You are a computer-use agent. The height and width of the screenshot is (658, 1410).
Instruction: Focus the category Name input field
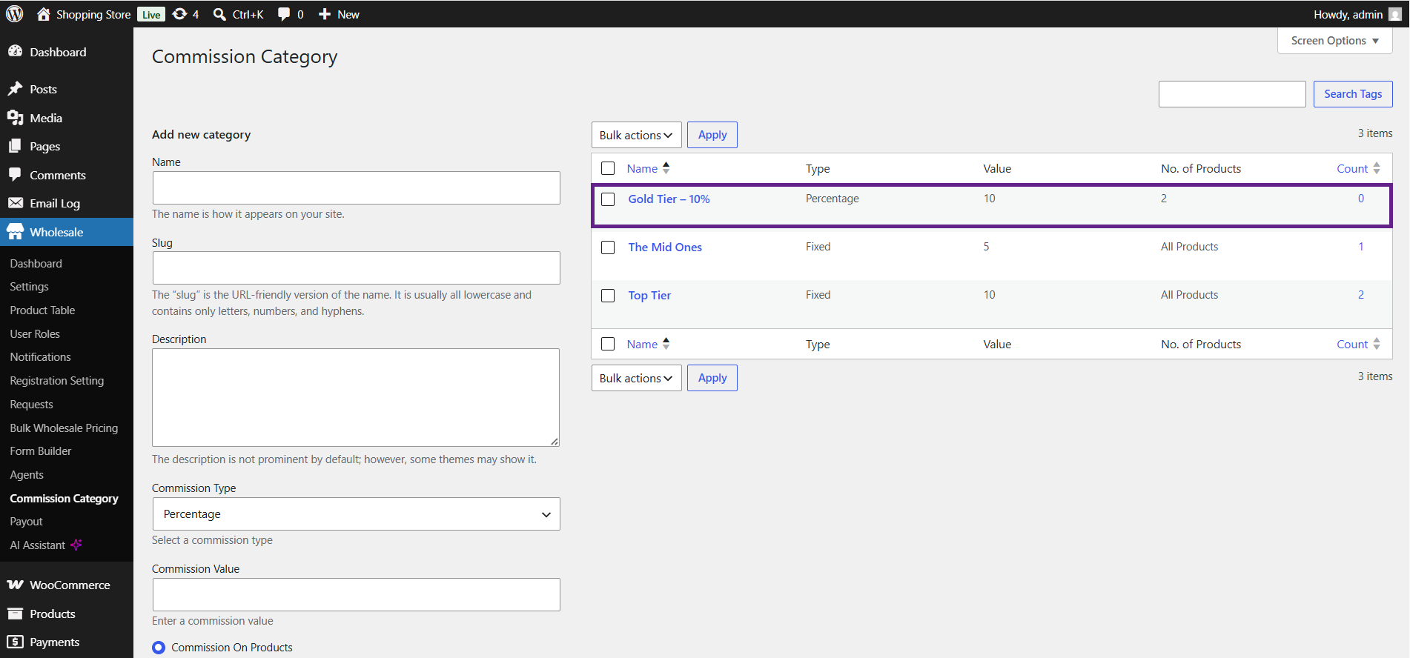(x=356, y=188)
